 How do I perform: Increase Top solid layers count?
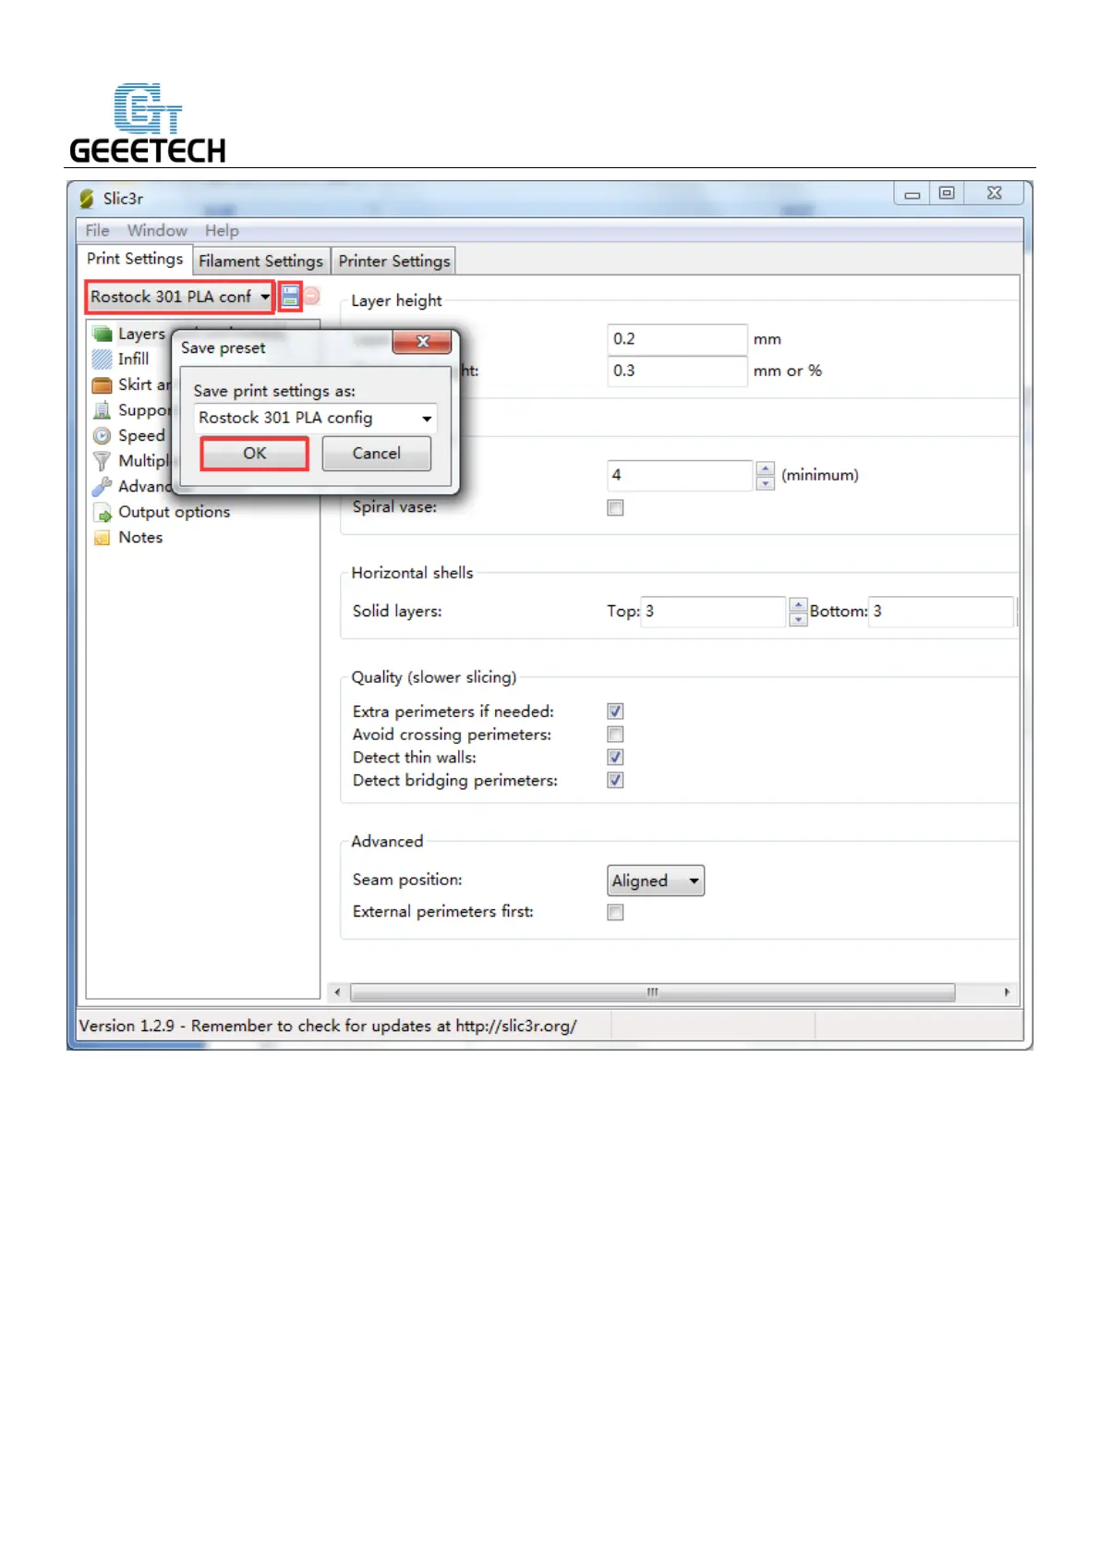coord(798,604)
